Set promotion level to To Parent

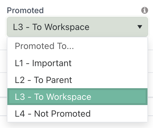[77, 80]
